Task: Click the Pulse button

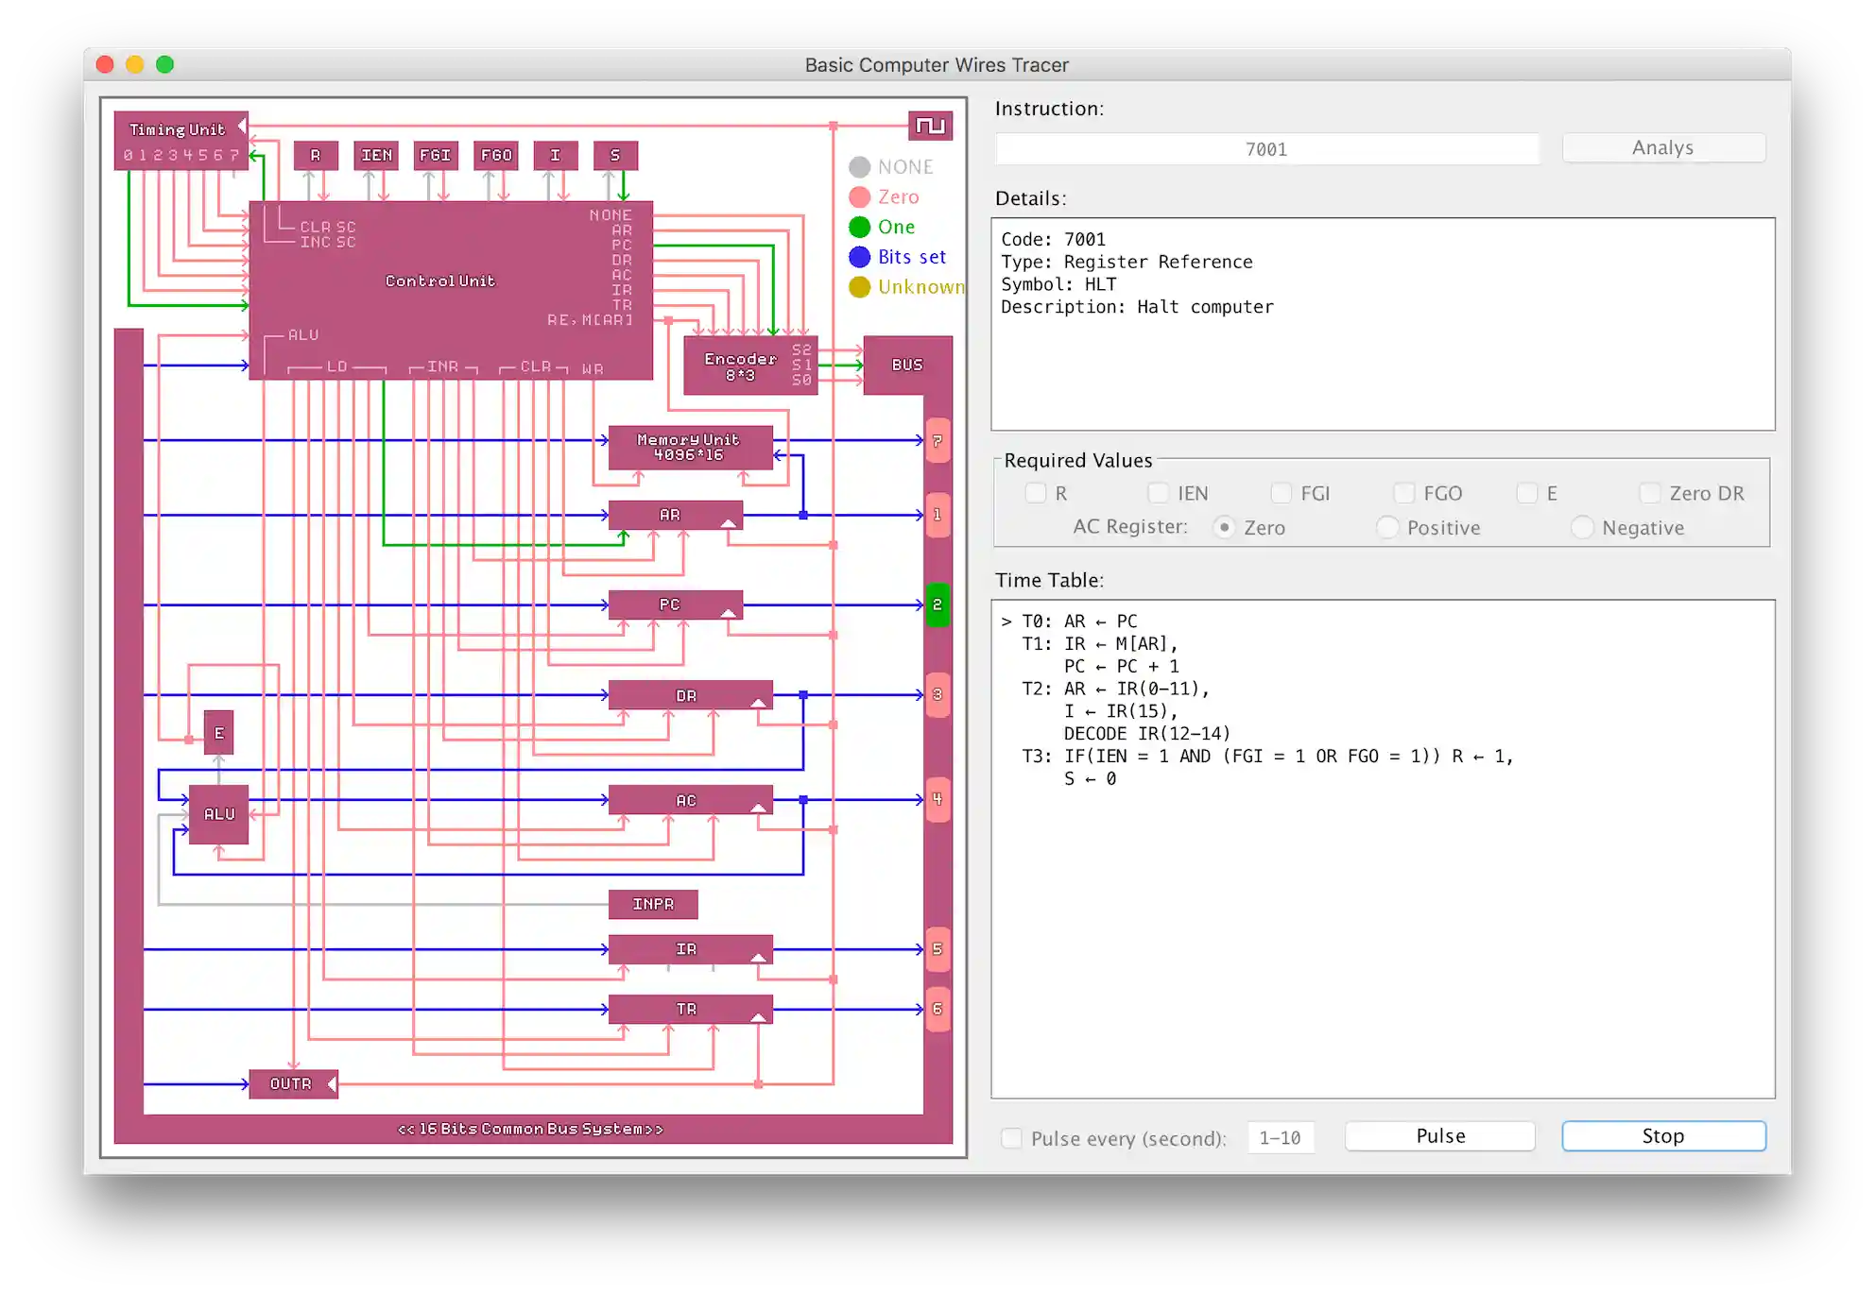Action: 1440,1136
